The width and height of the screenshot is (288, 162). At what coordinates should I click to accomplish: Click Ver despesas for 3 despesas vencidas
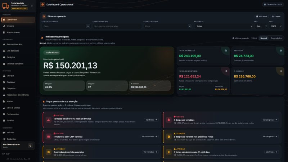[270, 120]
